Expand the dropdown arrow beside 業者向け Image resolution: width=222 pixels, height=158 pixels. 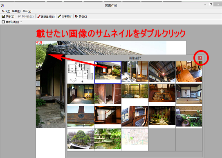(x=21, y=22)
